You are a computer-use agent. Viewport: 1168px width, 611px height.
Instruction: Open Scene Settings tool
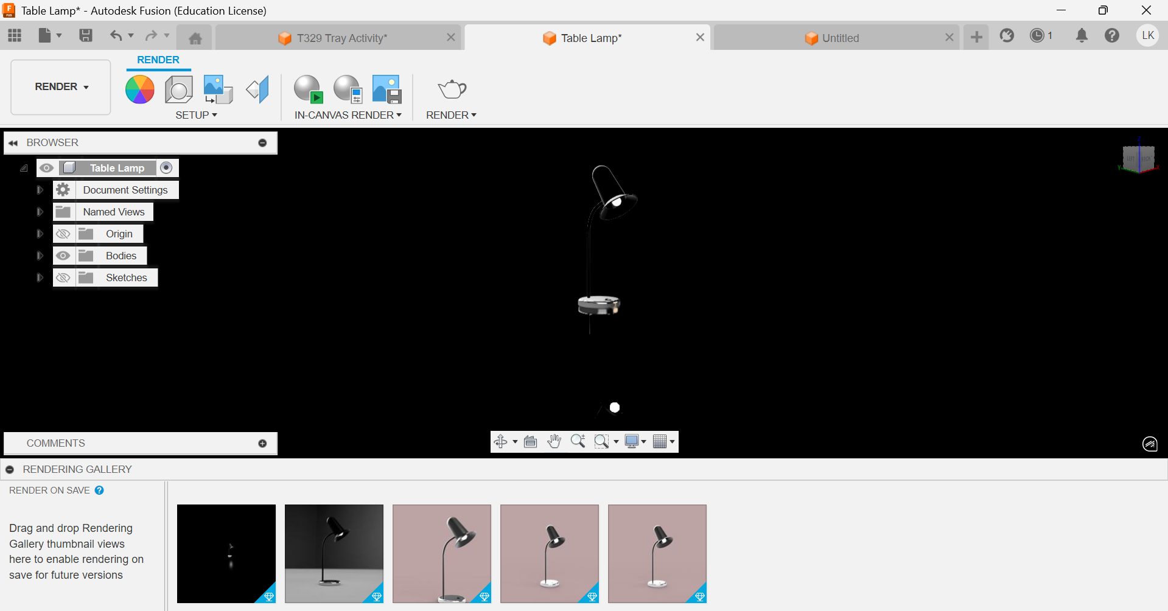click(x=179, y=89)
